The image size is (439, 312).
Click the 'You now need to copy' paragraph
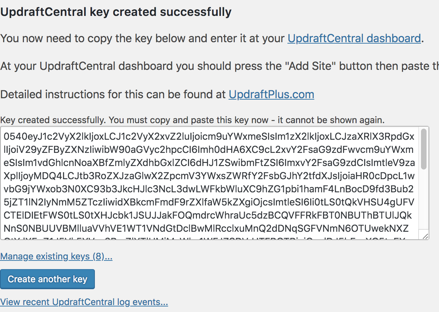pos(212,38)
